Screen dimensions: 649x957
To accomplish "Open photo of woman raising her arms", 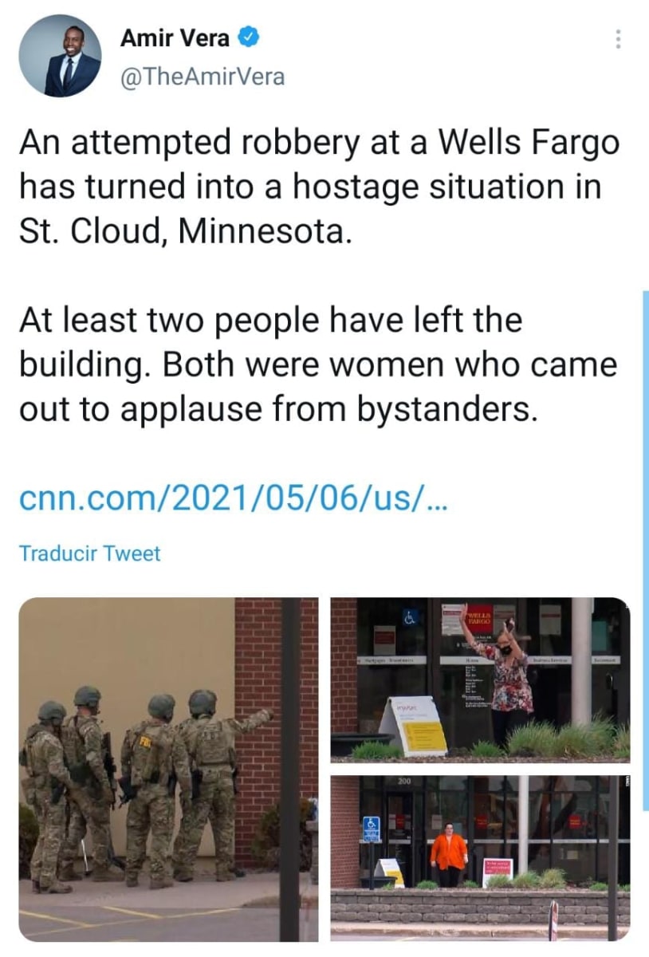I will click(480, 679).
